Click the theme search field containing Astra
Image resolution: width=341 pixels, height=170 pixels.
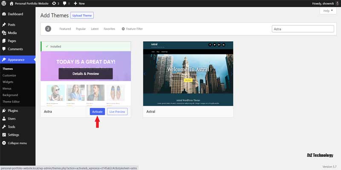pyautogui.click(x=303, y=29)
